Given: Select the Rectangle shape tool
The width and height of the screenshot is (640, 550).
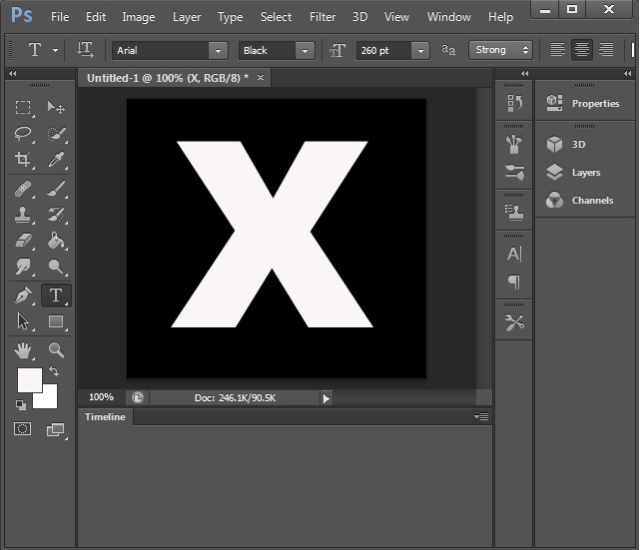Looking at the screenshot, I should click(x=56, y=321).
